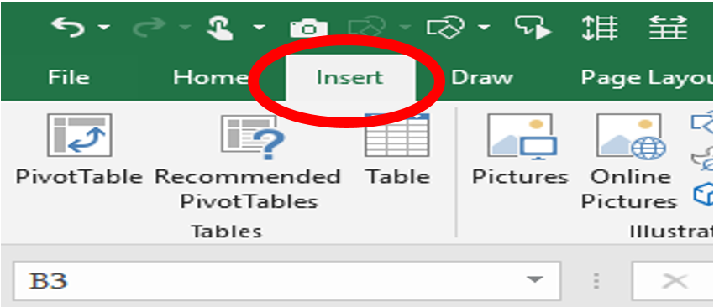This screenshot has height=307, width=714.
Task: Insert a PivotTable
Action: [x=79, y=149]
